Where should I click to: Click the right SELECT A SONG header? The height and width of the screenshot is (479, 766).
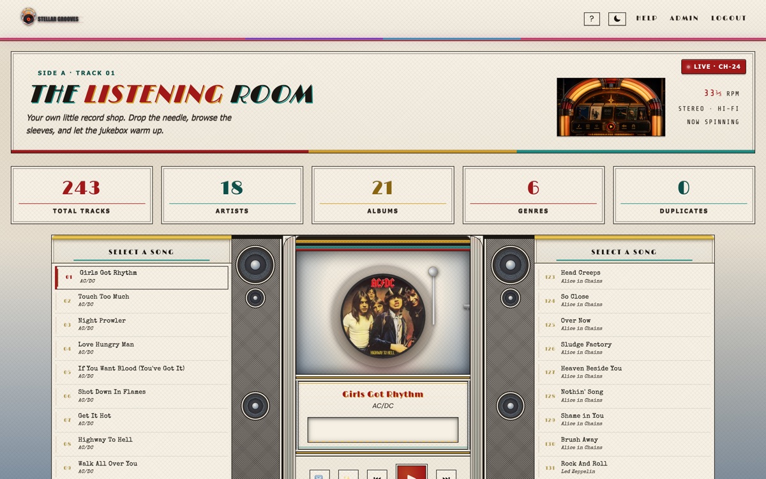click(624, 252)
